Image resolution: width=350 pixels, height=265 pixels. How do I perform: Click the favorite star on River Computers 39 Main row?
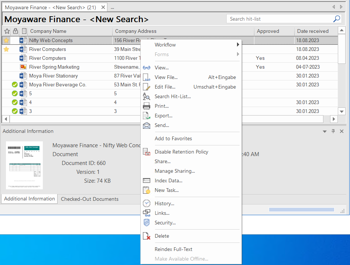6,49
